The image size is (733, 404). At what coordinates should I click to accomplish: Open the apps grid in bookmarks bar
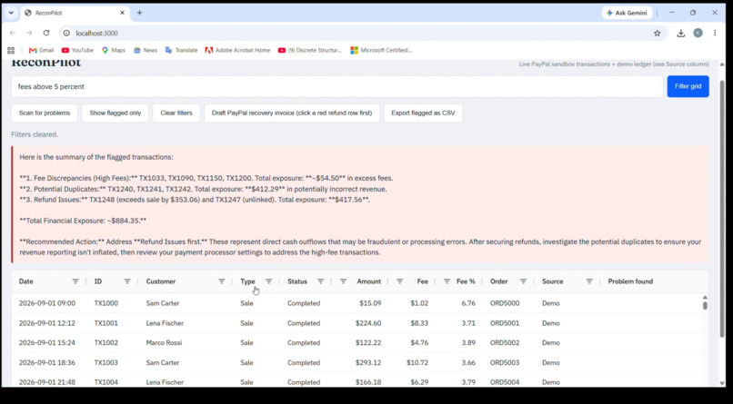pyautogui.click(x=11, y=50)
